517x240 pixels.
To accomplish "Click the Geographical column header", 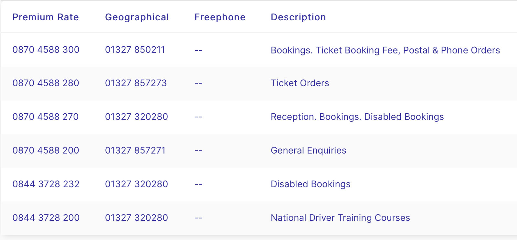I will 137,17.
